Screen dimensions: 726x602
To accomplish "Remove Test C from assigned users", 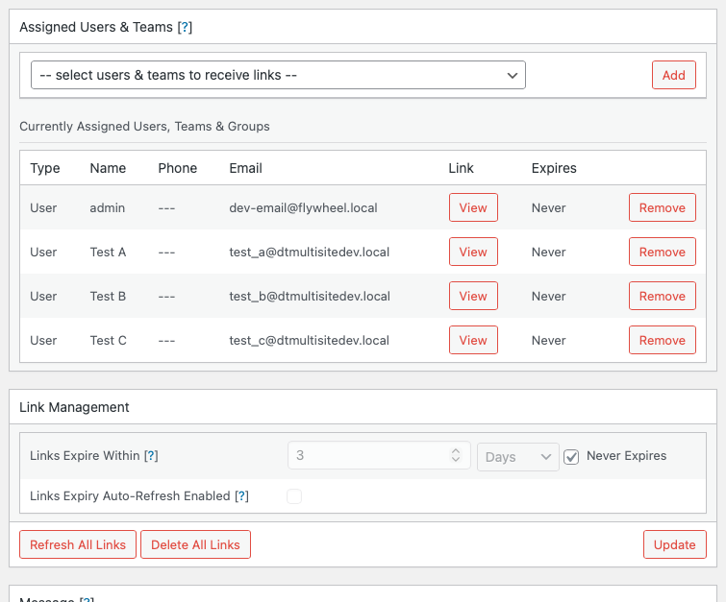I will [662, 340].
